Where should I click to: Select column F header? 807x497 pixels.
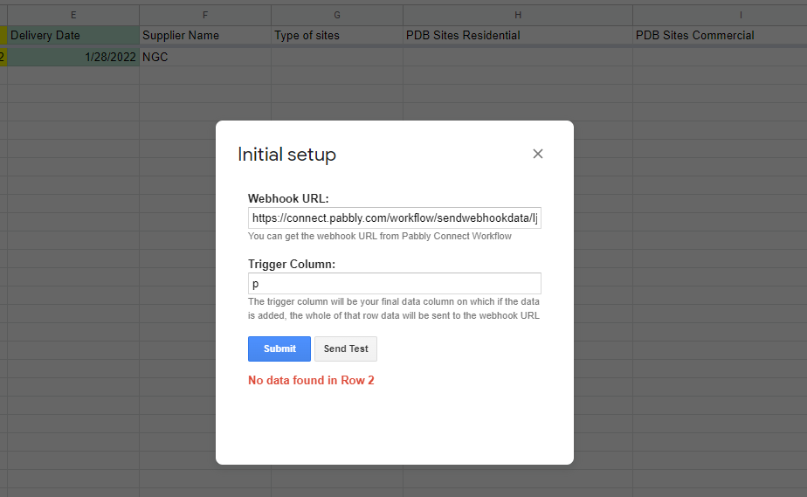point(205,15)
